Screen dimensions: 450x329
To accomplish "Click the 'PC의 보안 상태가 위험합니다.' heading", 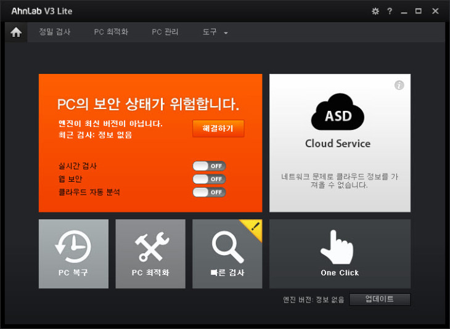I will 148,104.
